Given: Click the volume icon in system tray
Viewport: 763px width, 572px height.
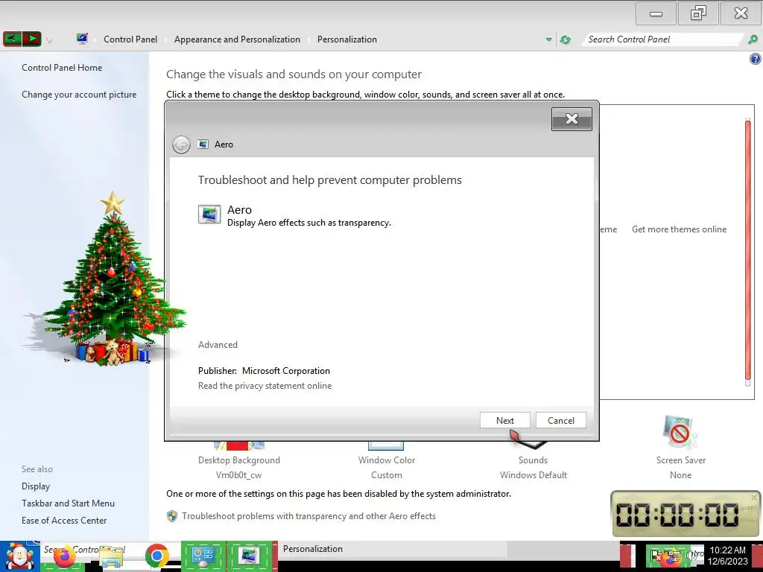Looking at the screenshot, I should [690, 555].
